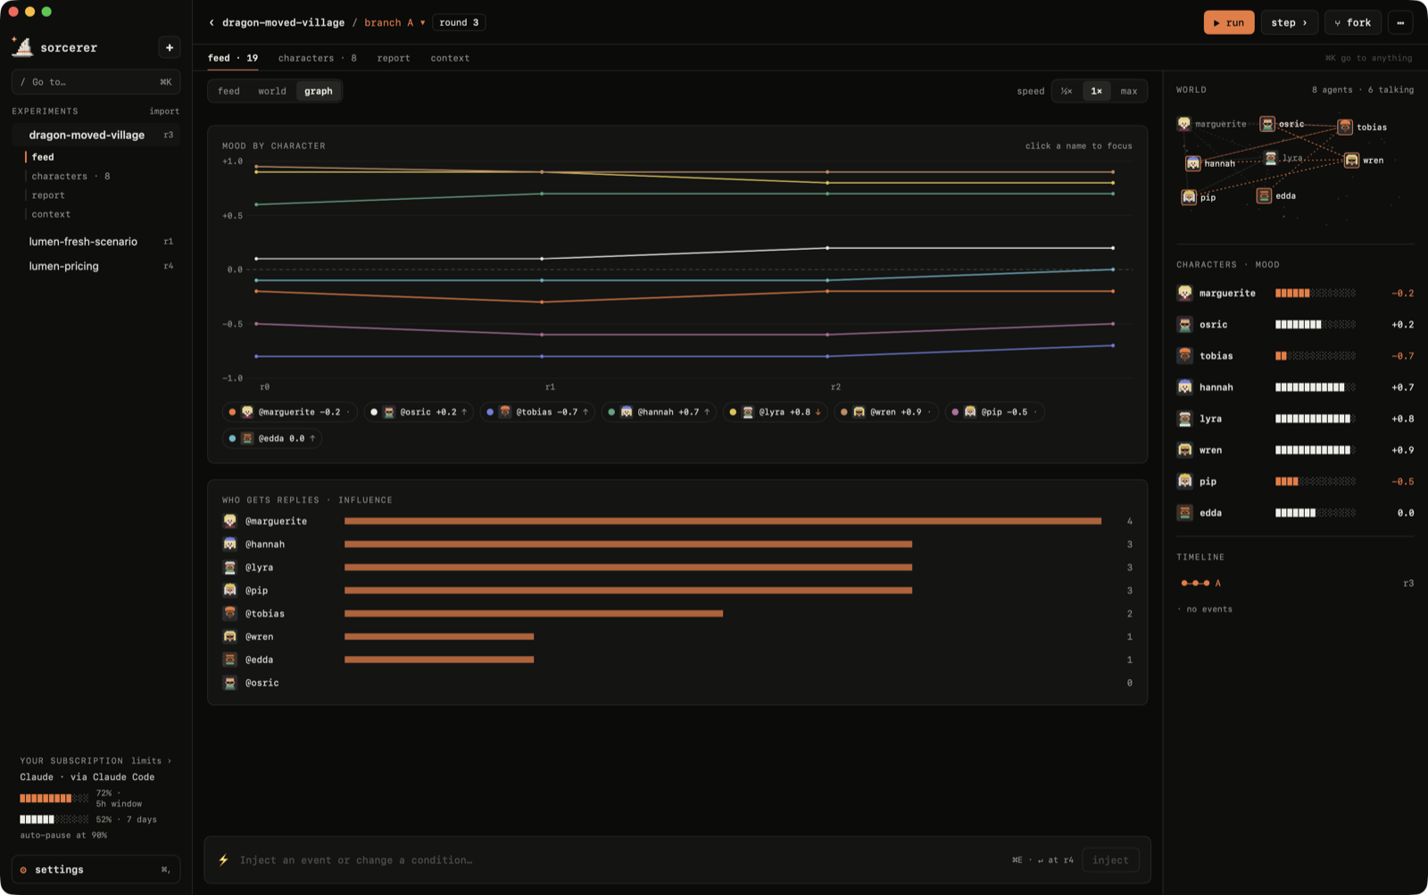Select edda avatar in world map
Image resolution: width=1428 pixels, height=895 pixels.
[1264, 195]
